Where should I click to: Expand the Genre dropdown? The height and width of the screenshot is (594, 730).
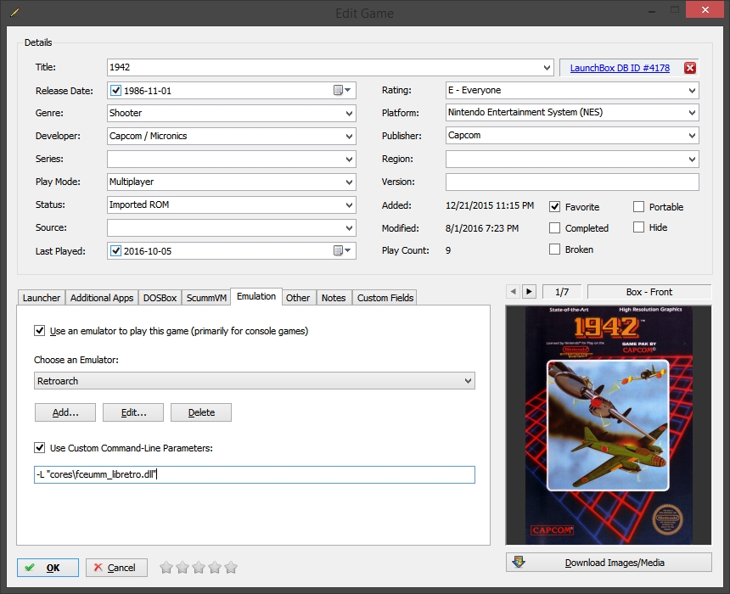(349, 113)
